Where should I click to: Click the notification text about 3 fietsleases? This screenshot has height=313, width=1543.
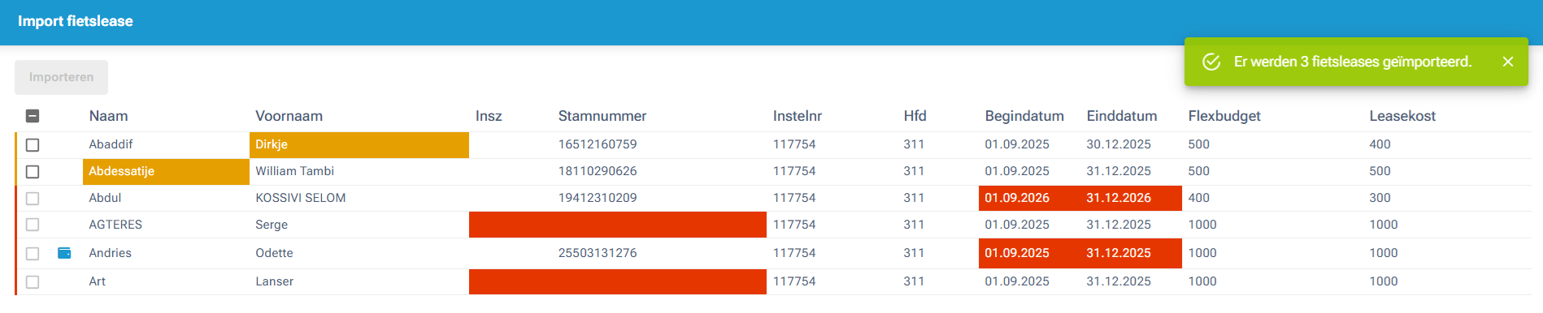pos(1353,62)
